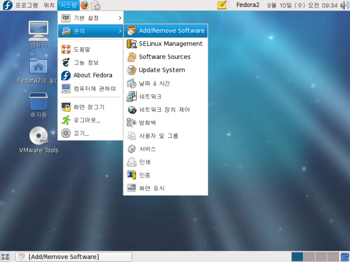Click the 컴퓨터에 관하여 laptop icon
This screenshot has width=350, height=262.
coord(66,88)
